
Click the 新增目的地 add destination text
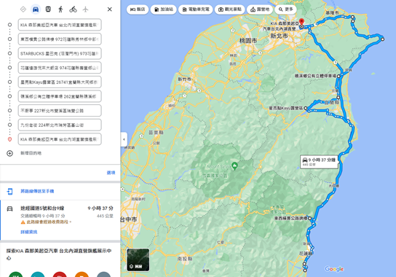click(x=31, y=153)
